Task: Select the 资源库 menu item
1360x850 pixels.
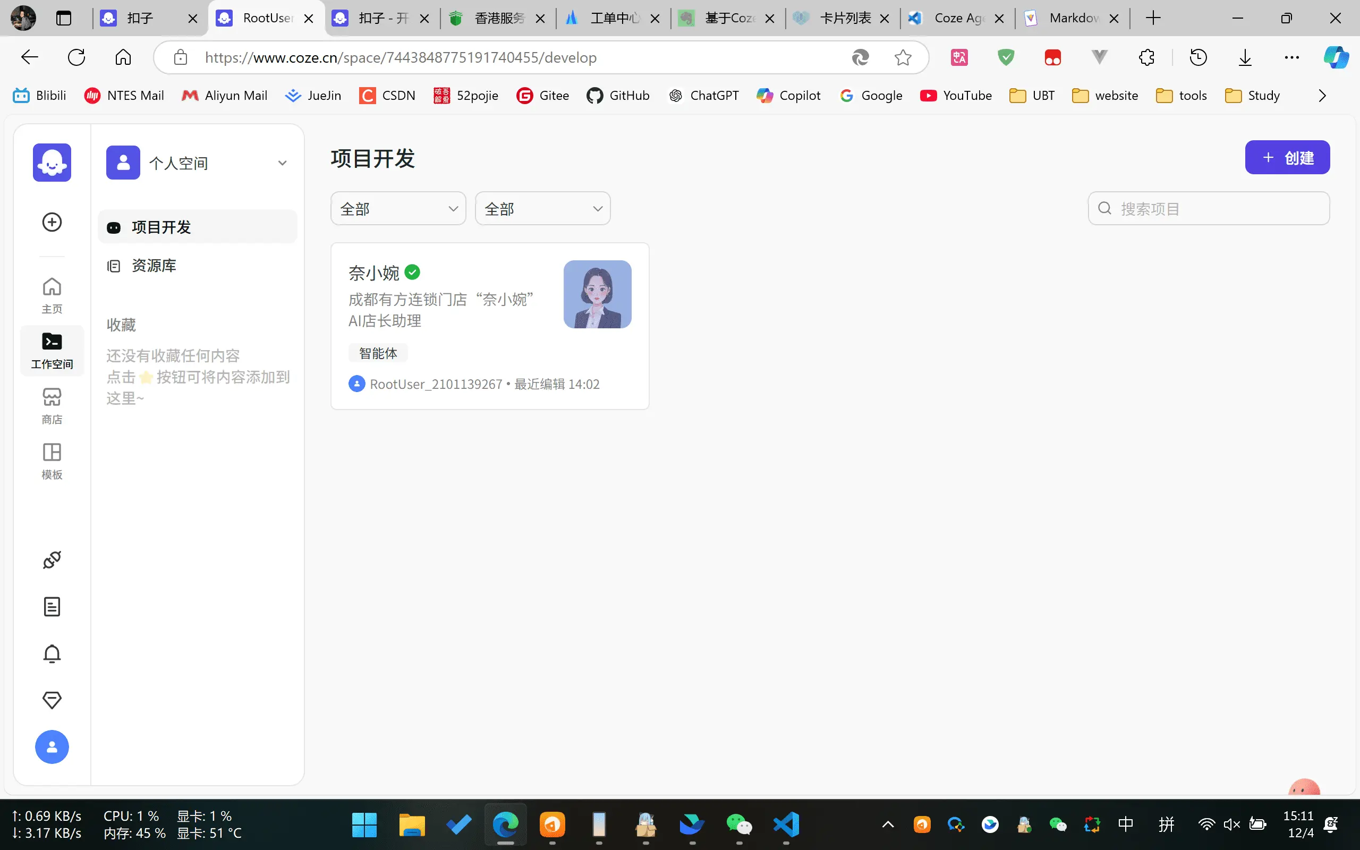Action: [154, 265]
